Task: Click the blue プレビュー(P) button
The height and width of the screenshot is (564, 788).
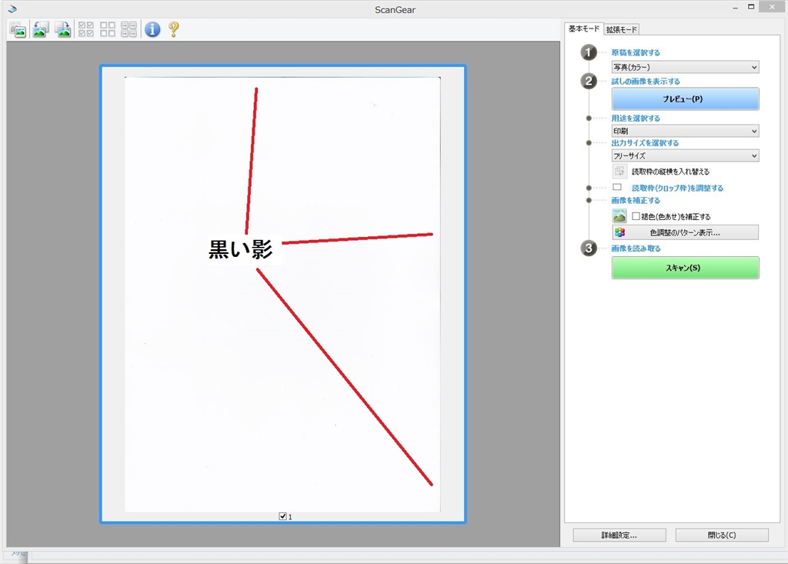Action: click(685, 99)
